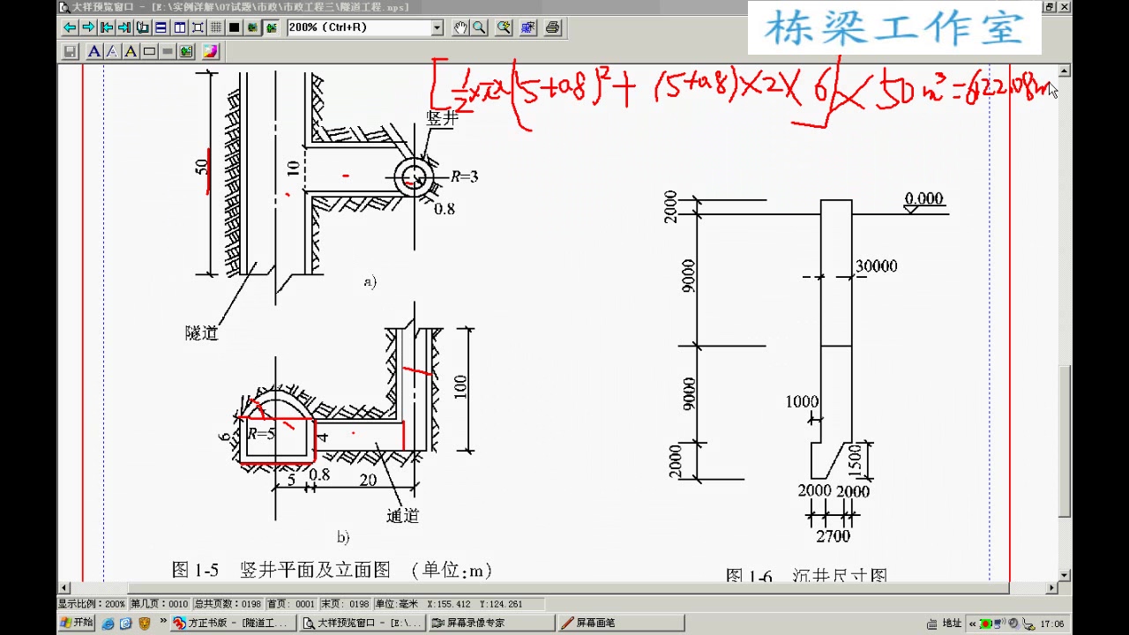Click vertical scrollbar up arrow
This screenshot has height=635, width=1129.
tap(1065, 71)
